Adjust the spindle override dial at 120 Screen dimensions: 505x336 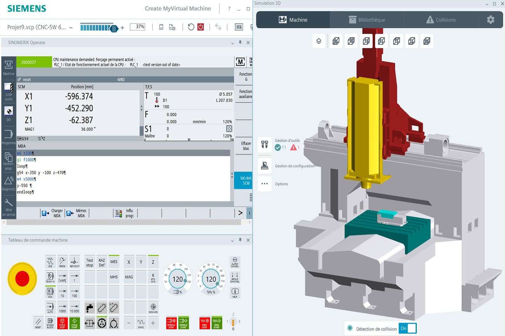coord(177,279)
